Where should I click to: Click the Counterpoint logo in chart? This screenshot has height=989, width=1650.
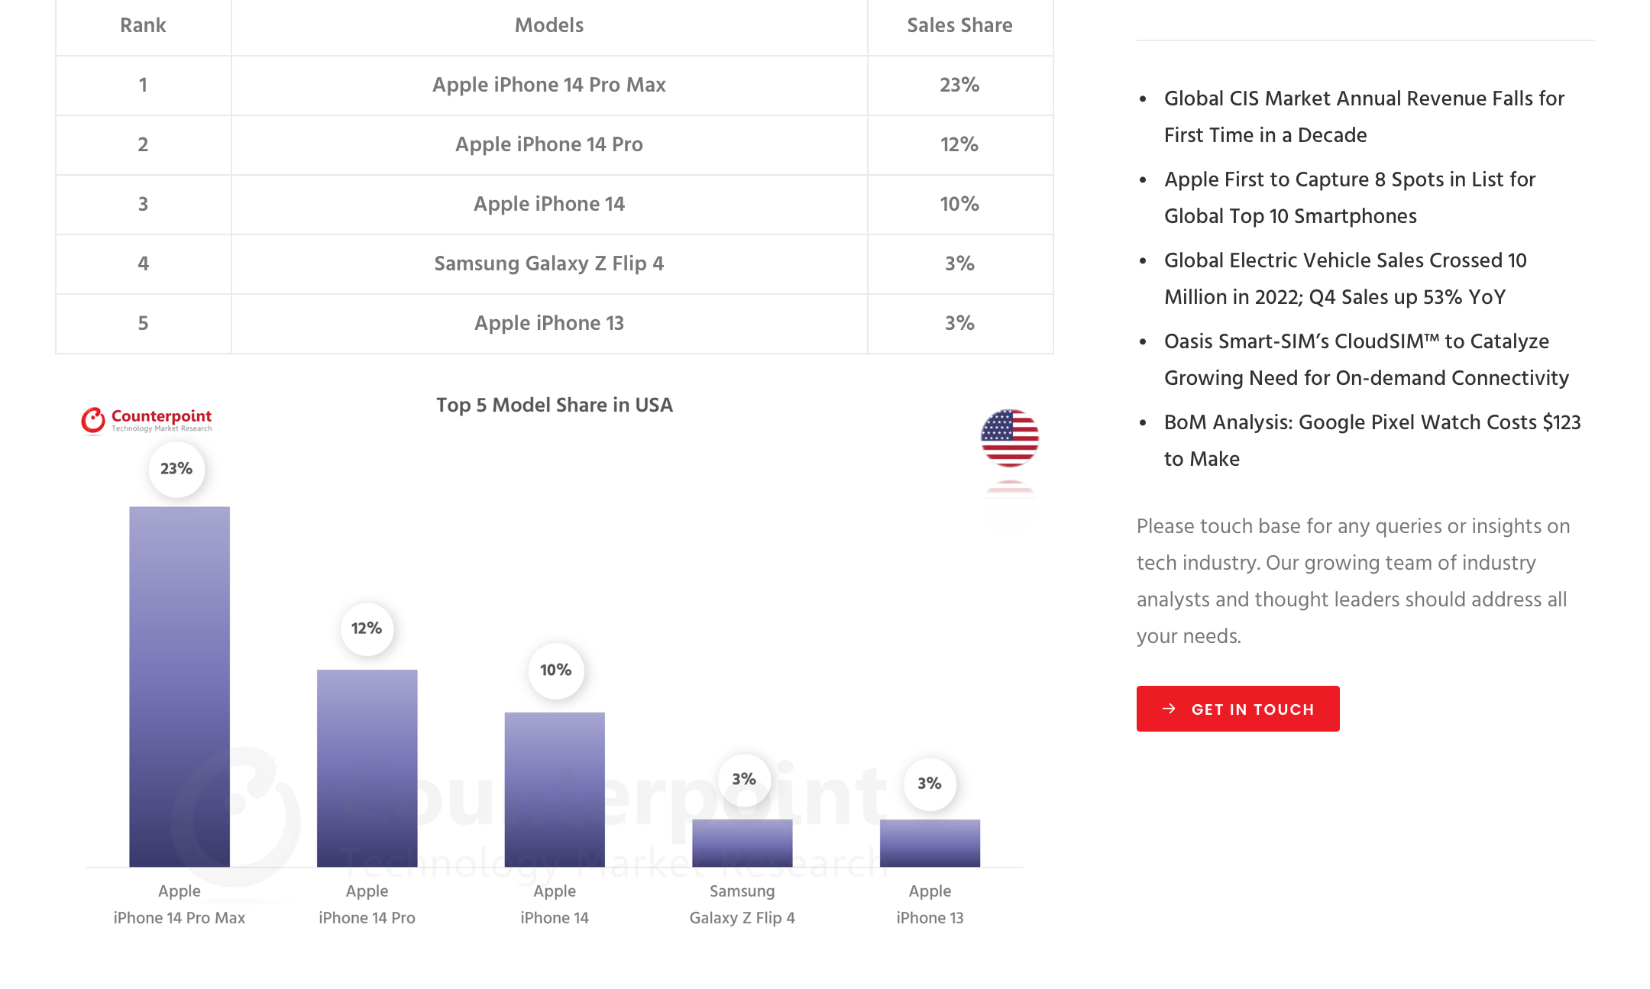pos(146,419)
